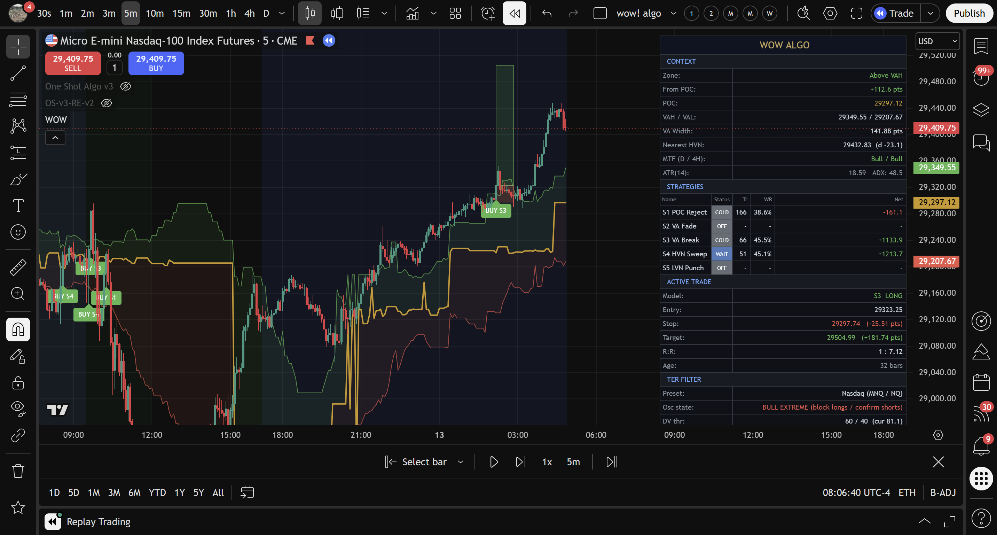Click the blue BUY 29,409.75 button
Image resolution: width=997 pixels, height=535 pixels.
[156, 63]
